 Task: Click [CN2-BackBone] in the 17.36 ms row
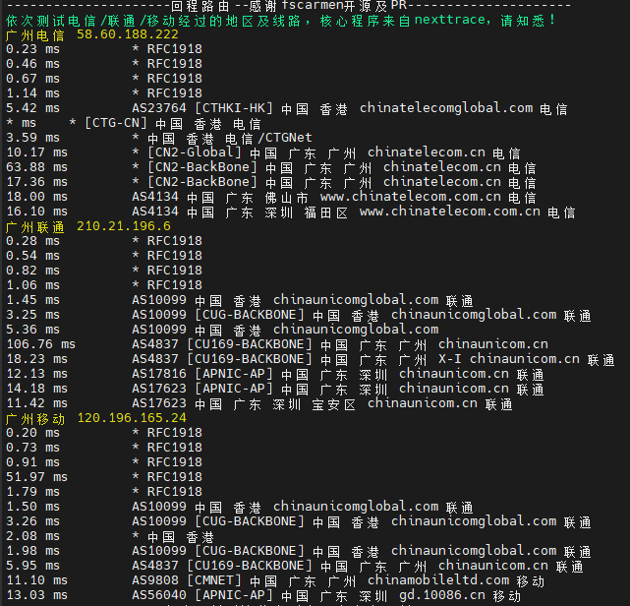pos(202,182)
